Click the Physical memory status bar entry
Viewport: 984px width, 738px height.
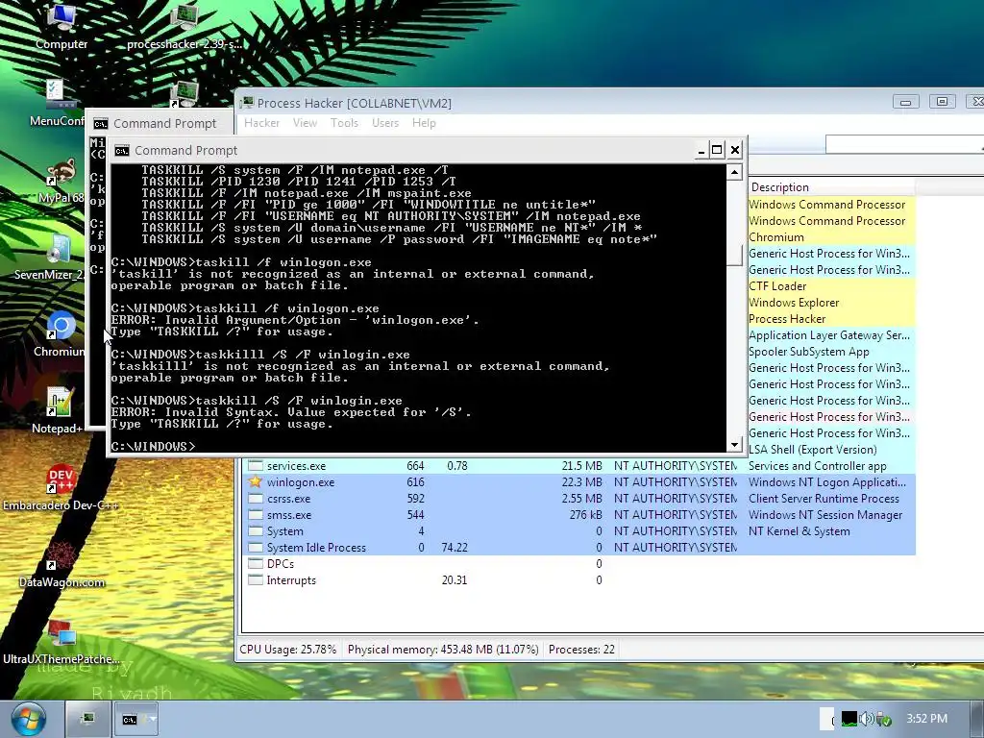click(443, 650)
